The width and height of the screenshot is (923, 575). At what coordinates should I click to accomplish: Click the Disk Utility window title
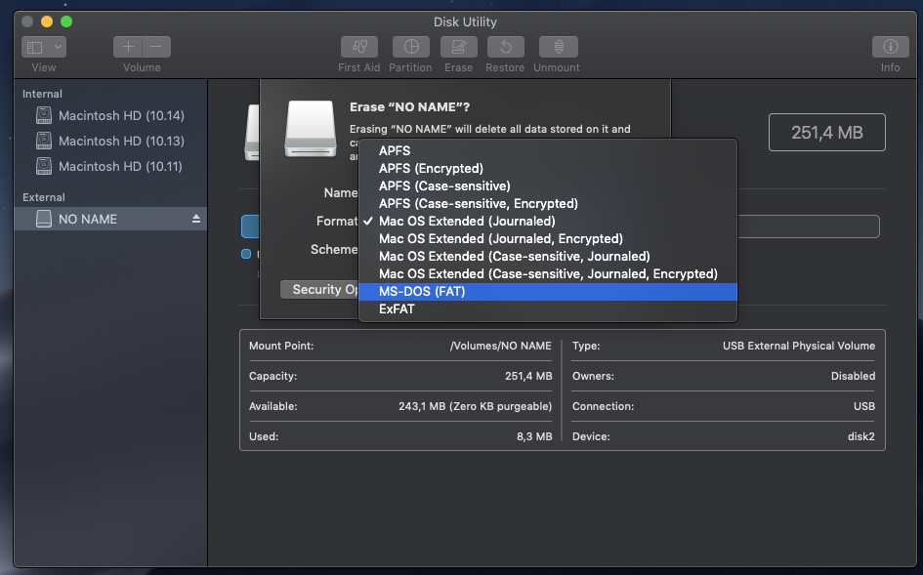(465, 21)
